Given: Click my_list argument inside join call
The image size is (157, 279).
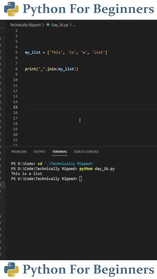Looking at the screenshot, I should (x=66, y=69).
